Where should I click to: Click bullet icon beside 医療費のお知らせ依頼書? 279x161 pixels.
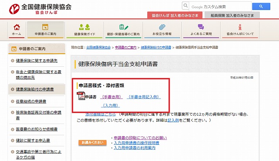[13, 129]
